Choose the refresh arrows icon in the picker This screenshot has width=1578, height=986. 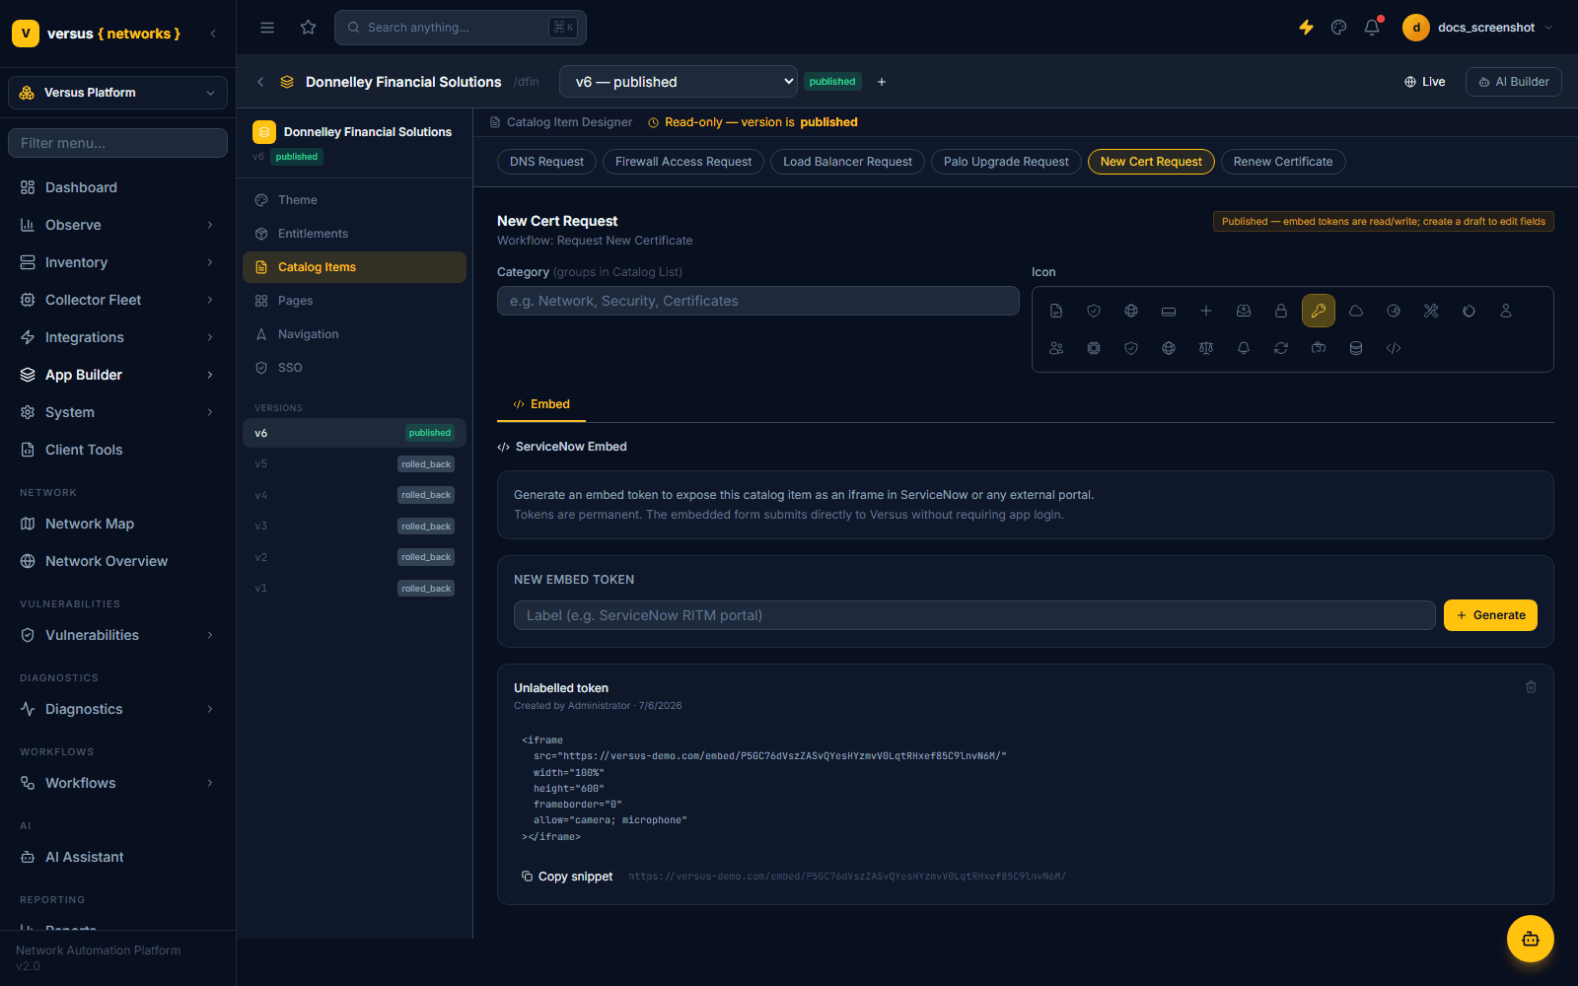click(x=1281, y=348)
